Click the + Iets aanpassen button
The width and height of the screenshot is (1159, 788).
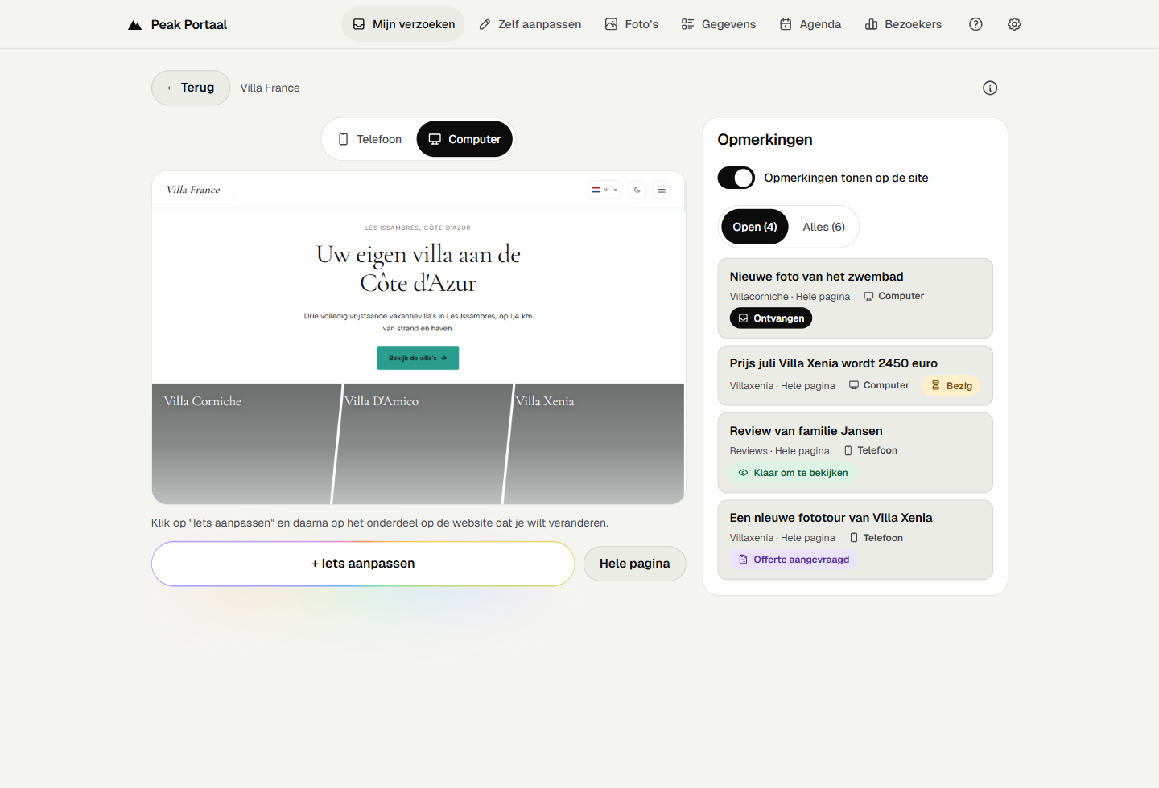point(363,564)
